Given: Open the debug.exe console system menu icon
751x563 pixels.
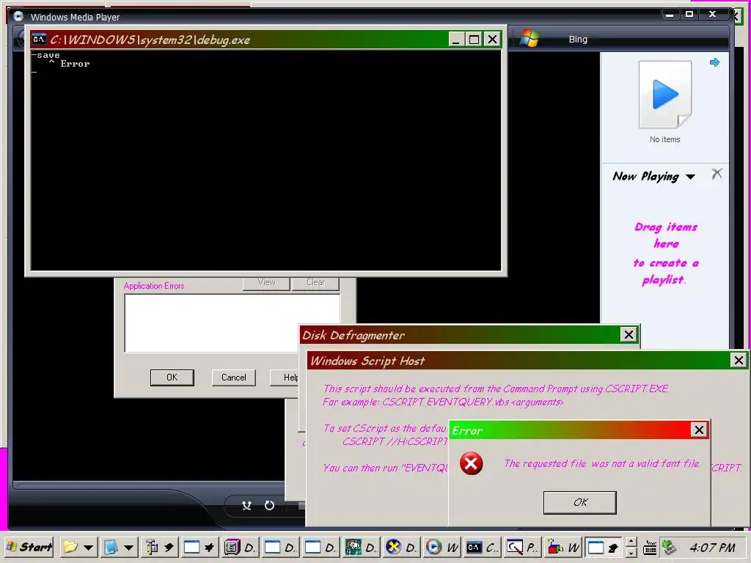Looking at the screenshot, I should point(39,40).
